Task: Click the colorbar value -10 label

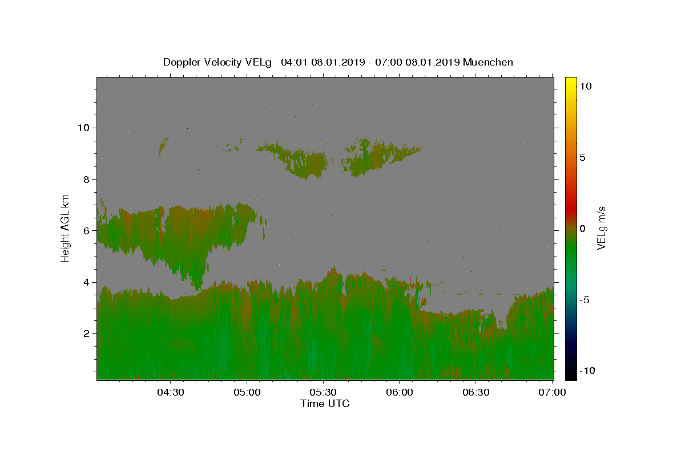Action: [587, 370]
